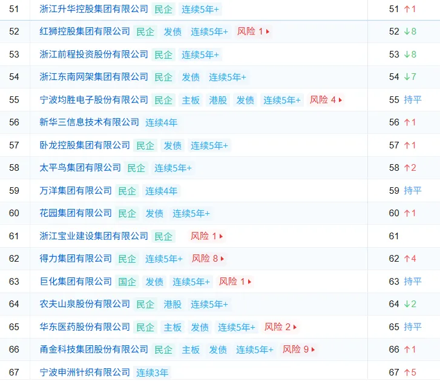
Task: Click 连续5年+ tag on 浙江前程投资 row
Action: pyautogui.click(x=200, y=55)
